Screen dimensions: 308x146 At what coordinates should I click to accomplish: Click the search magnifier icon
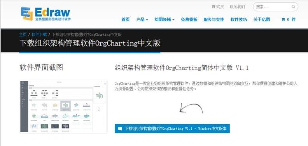(x=294, y=7)
